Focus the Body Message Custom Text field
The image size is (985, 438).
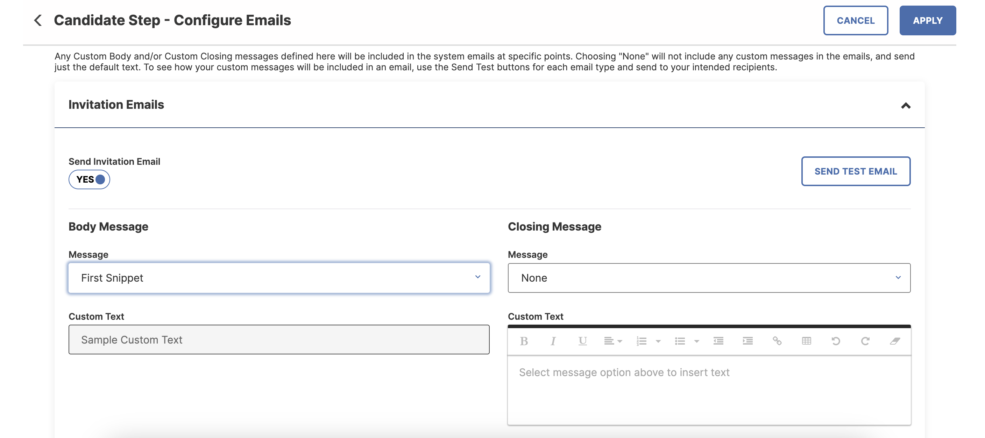[x=279, y=339]
